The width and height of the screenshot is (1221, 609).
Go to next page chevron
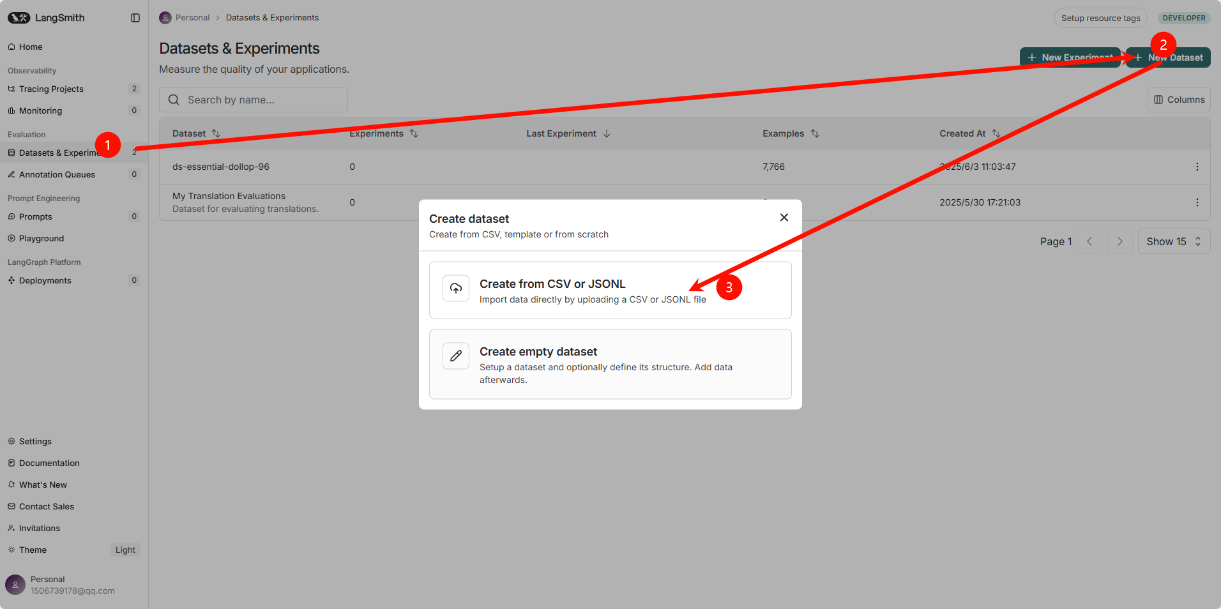tap(1119, 241)
